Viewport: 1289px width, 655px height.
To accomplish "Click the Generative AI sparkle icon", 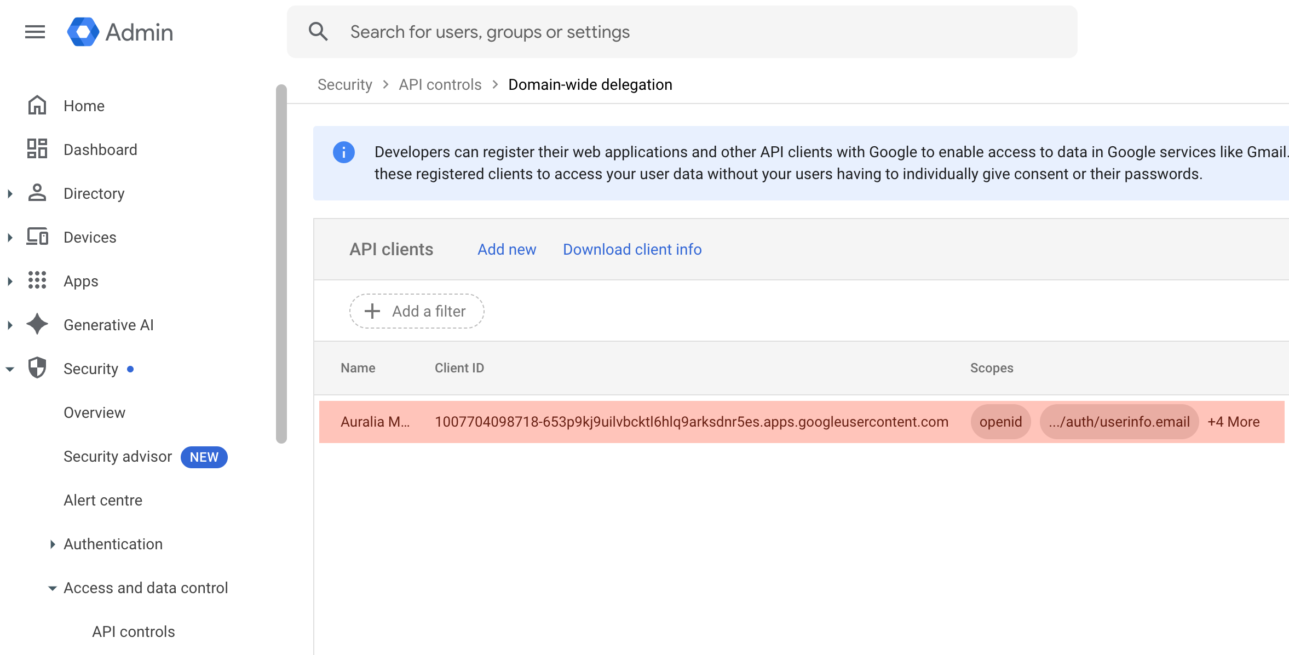I will [x=37, y=324].
